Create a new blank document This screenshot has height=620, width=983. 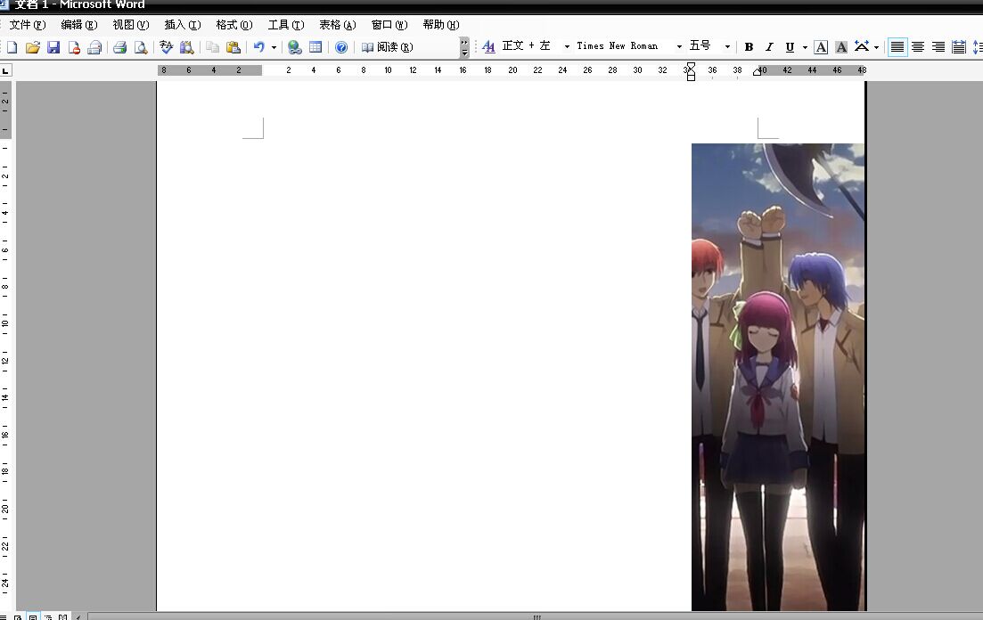12,47
